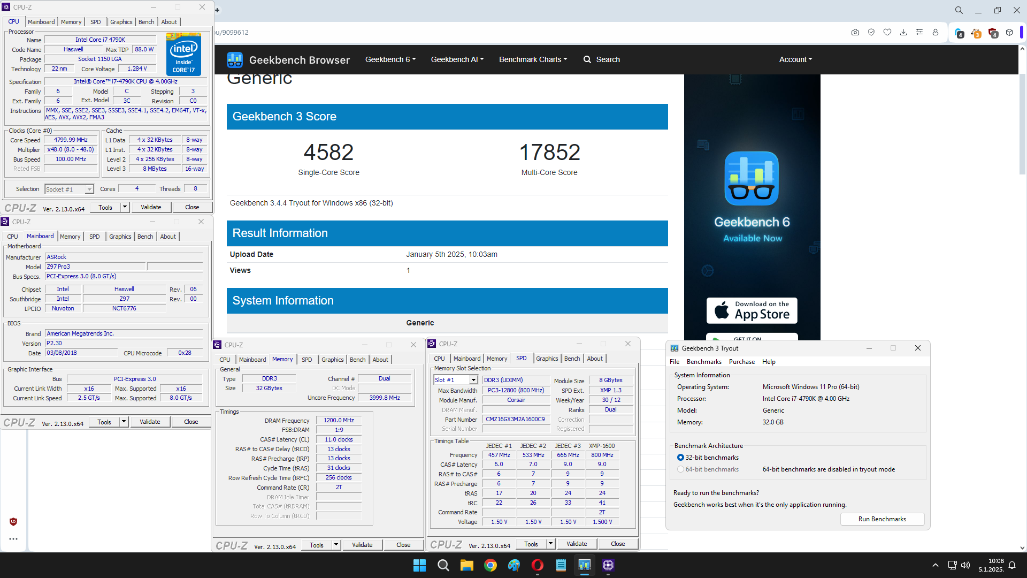Click Download on the App Store button
Viewport: 1027px width, 578px height.
pyautogui.click(x=752, y=310)
